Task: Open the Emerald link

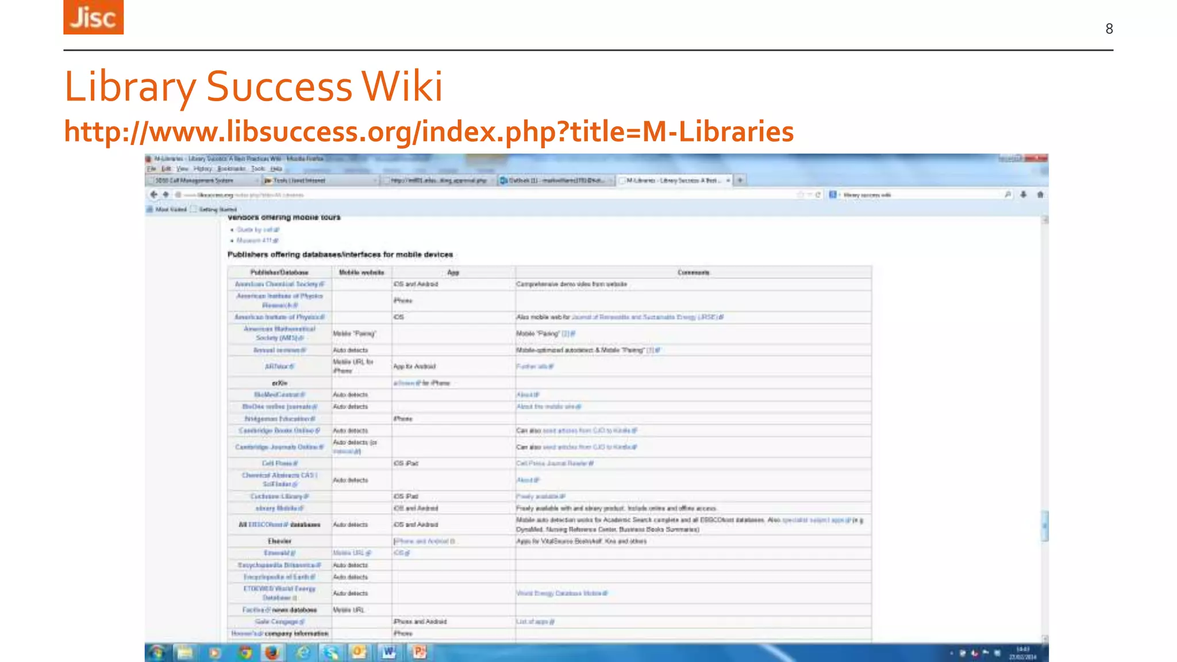Action: (x=279, y=553)
